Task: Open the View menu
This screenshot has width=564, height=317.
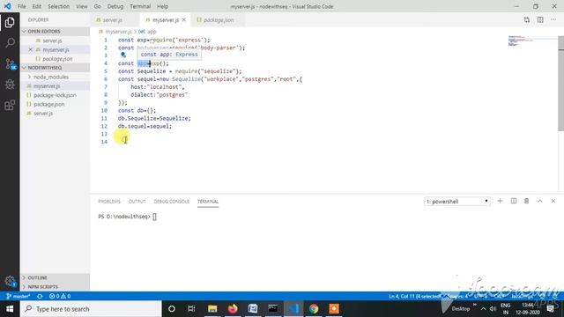Action: tap(82, 6)
